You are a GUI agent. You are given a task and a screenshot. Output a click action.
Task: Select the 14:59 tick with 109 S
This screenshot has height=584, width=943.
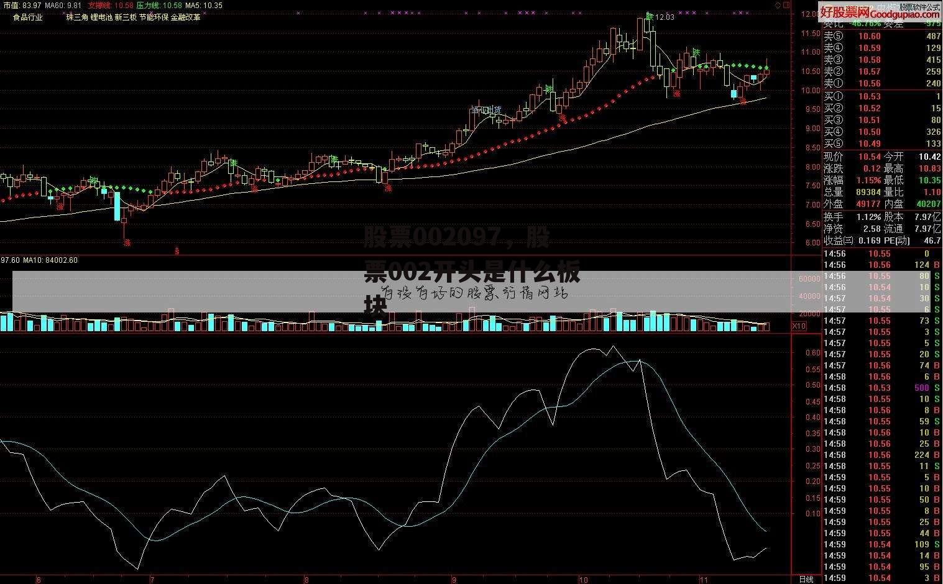coord(882,544)
